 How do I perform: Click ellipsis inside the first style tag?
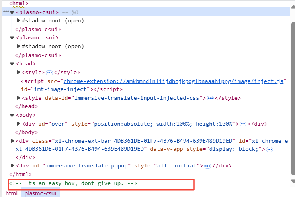(x=49, y=73)
